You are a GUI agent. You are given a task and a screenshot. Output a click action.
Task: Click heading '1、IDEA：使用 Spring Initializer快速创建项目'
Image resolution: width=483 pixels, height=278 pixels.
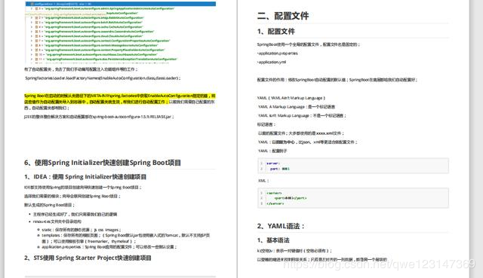click(85, 177)
